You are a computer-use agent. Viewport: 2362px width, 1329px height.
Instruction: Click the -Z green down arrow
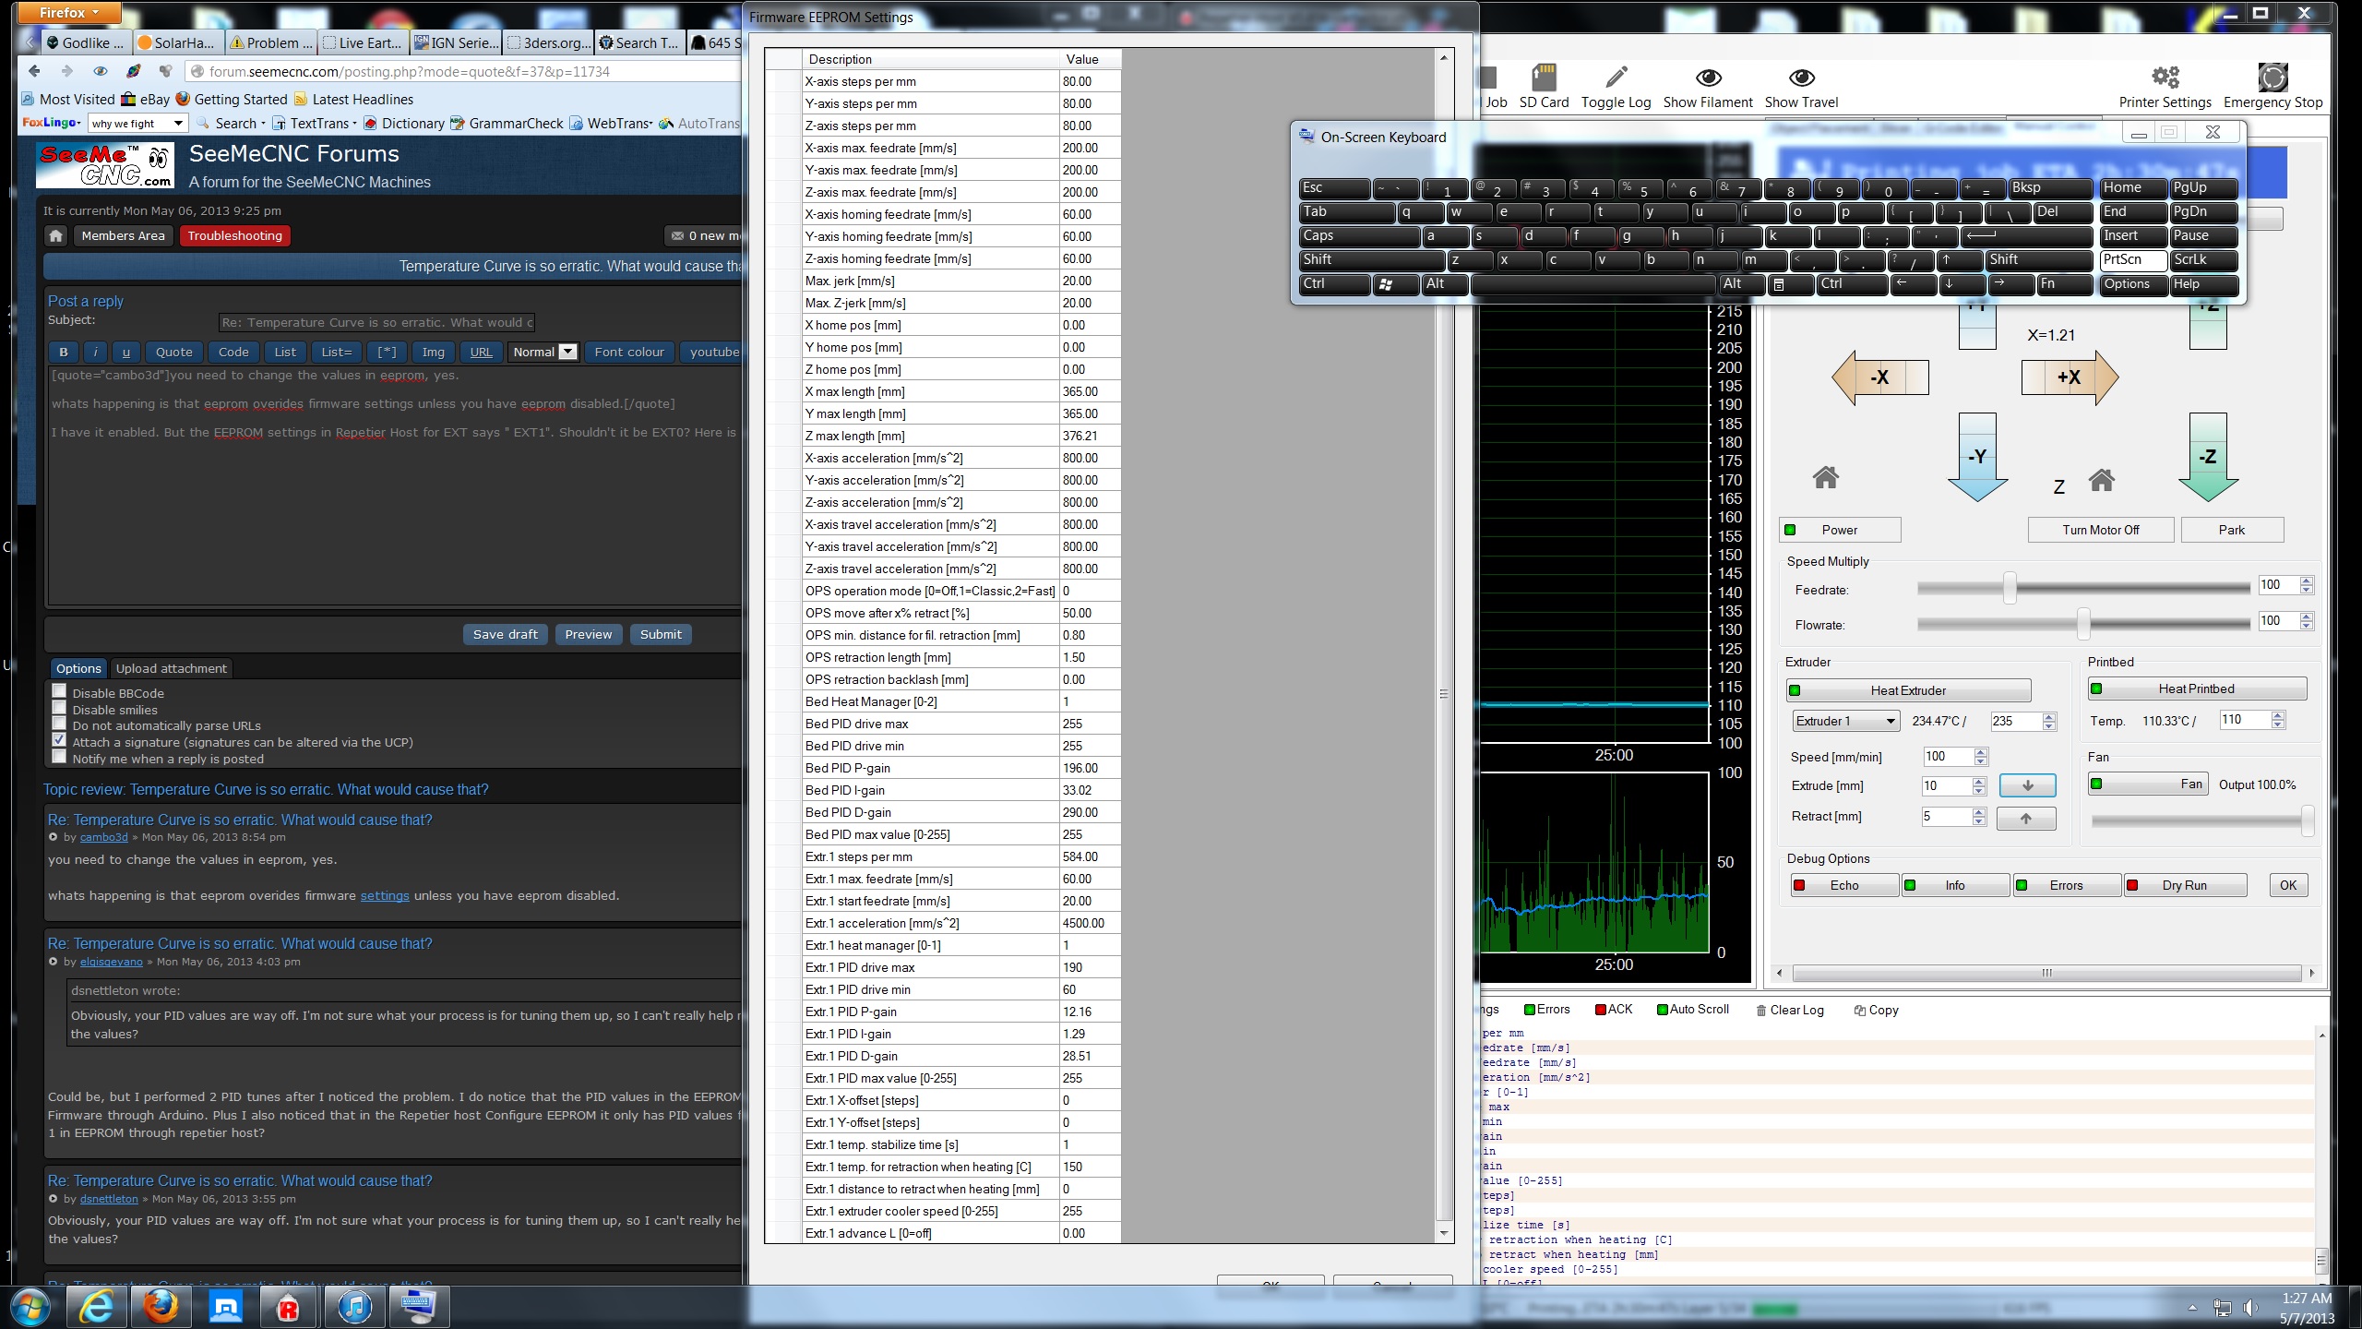click(2207, 458)
